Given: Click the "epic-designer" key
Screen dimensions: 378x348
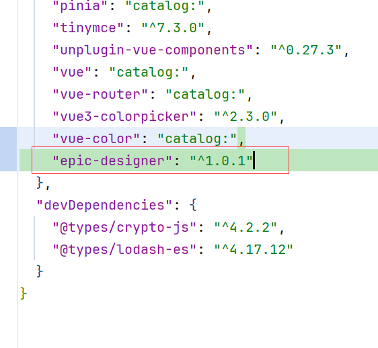Looking at the screenshot, I should pos(112,161).
